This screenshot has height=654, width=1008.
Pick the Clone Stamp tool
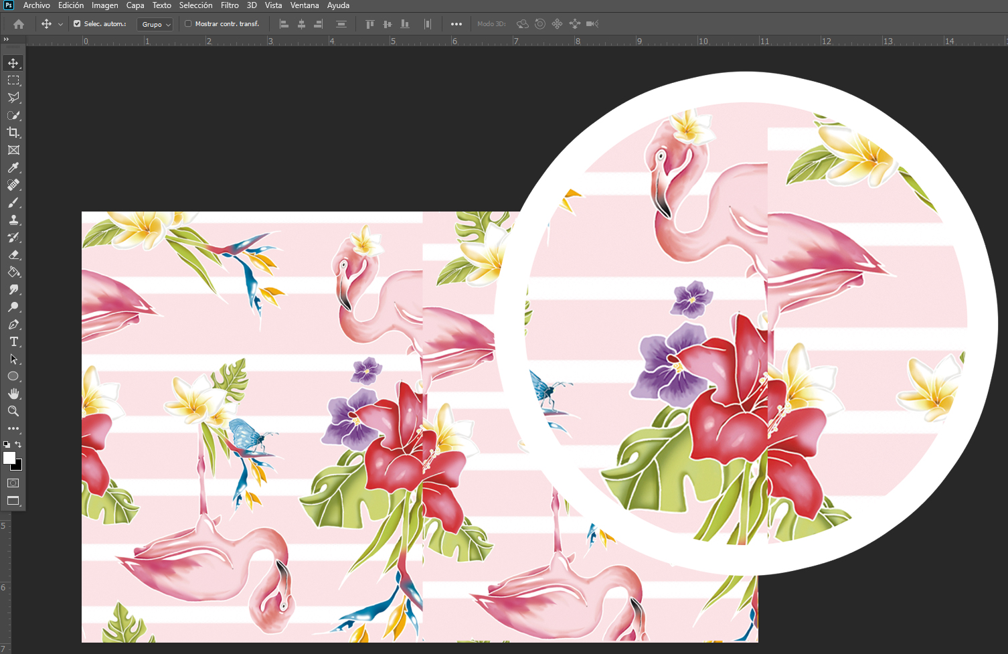click(x=13, y=220)
